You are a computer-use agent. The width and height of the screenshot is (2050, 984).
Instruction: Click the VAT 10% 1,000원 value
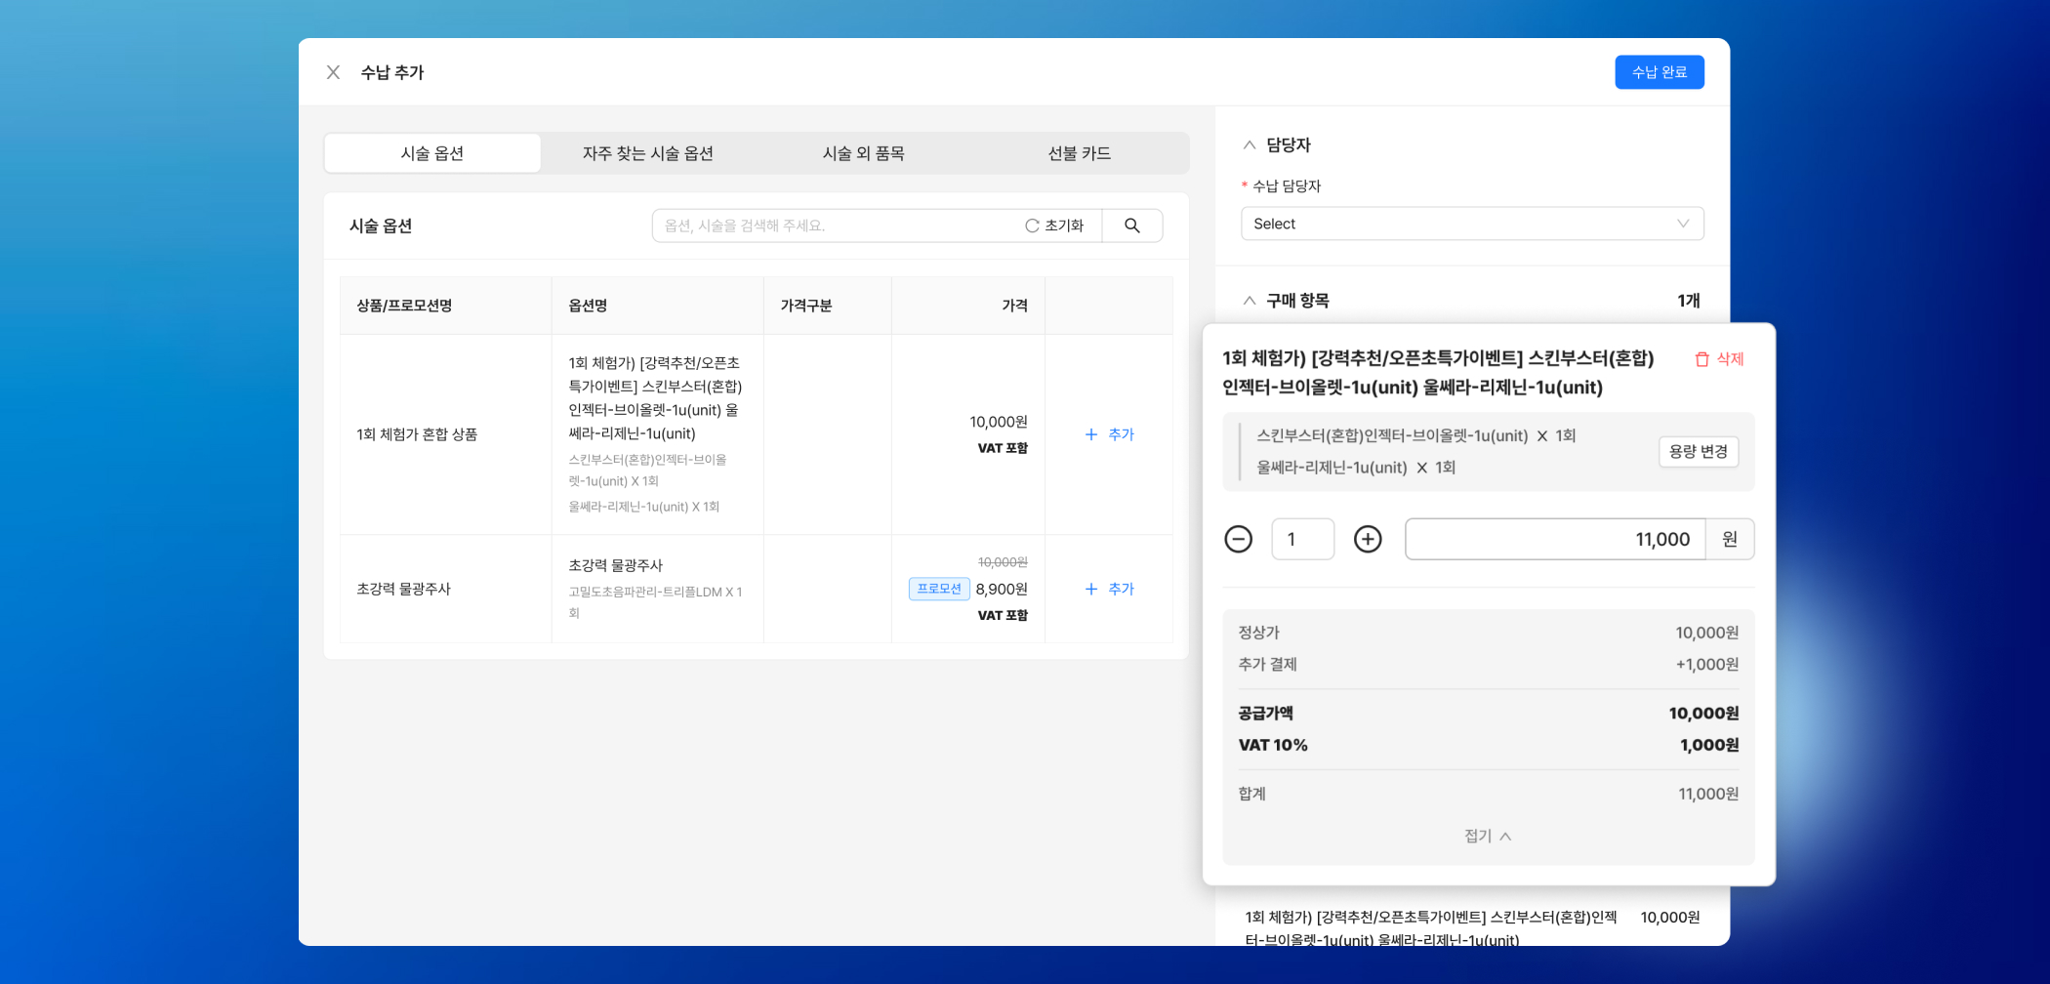point(1708,745)
